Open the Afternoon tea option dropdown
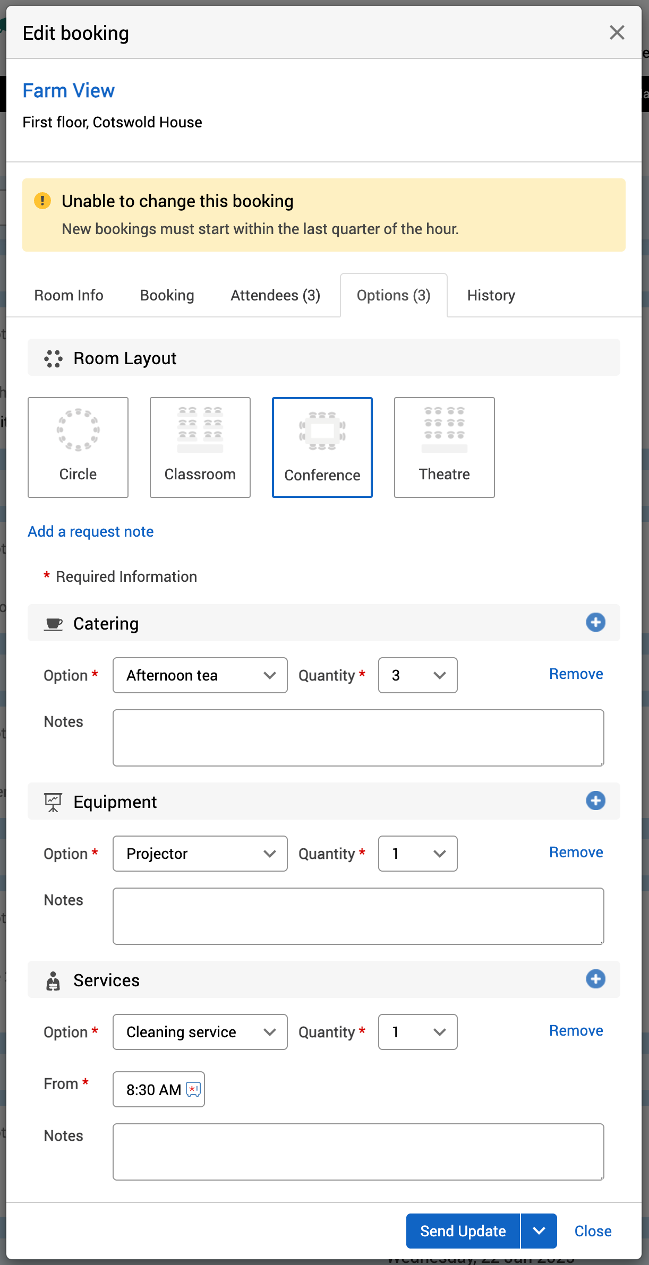649x1265 pixels. 200,675
